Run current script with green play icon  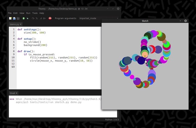pyautogui.click(x=23, y=18)
